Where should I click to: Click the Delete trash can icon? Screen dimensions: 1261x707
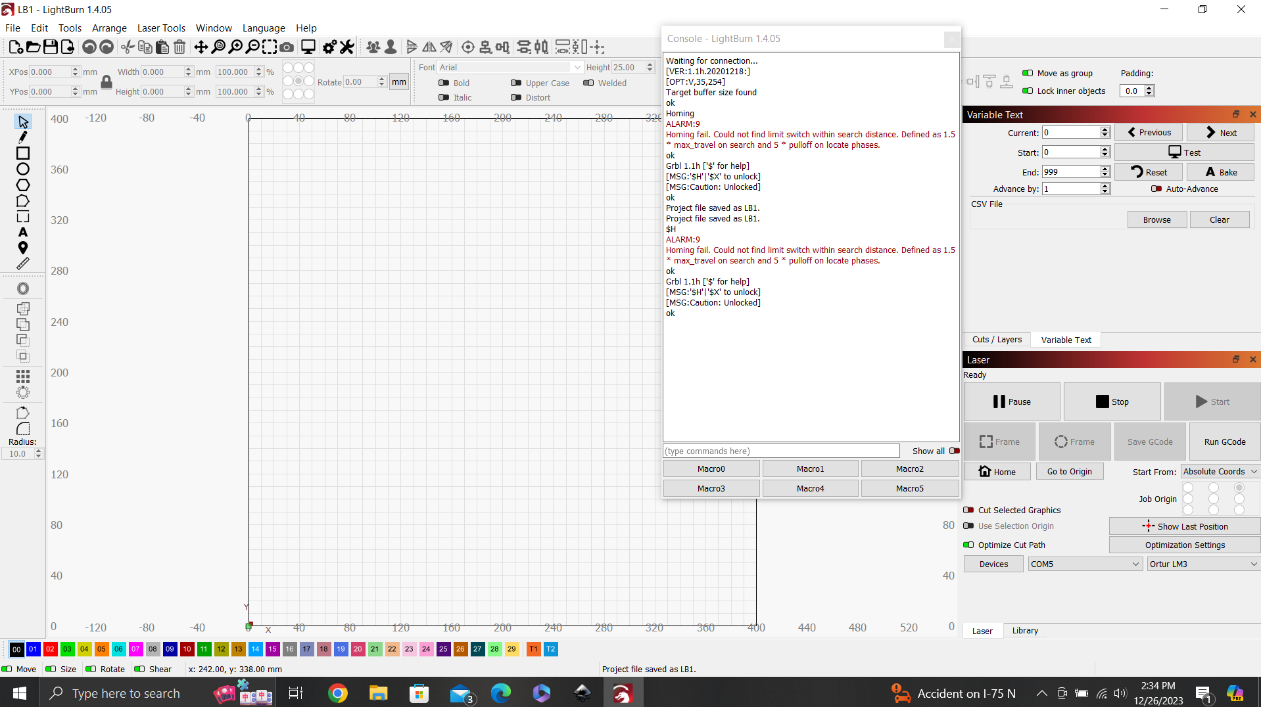coord(179,47)
